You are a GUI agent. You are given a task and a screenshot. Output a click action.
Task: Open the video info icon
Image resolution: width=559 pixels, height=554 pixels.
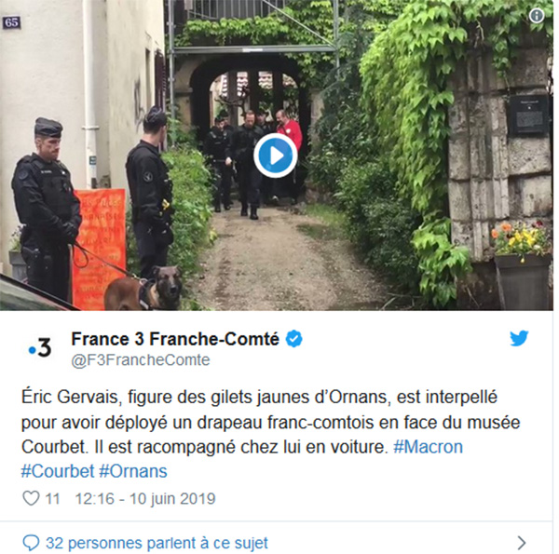(x=537, y=15)
